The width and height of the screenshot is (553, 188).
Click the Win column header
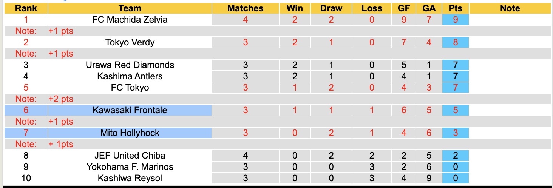(x=295, y=8)
